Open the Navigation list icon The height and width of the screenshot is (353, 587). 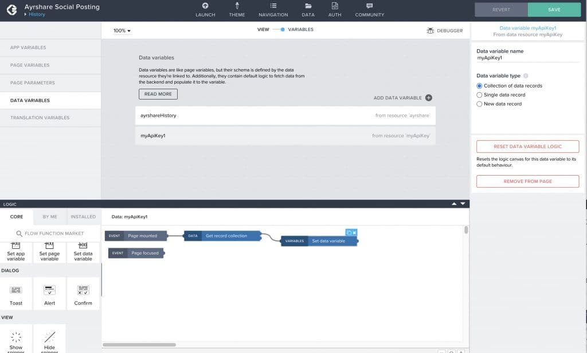(273, 6)
